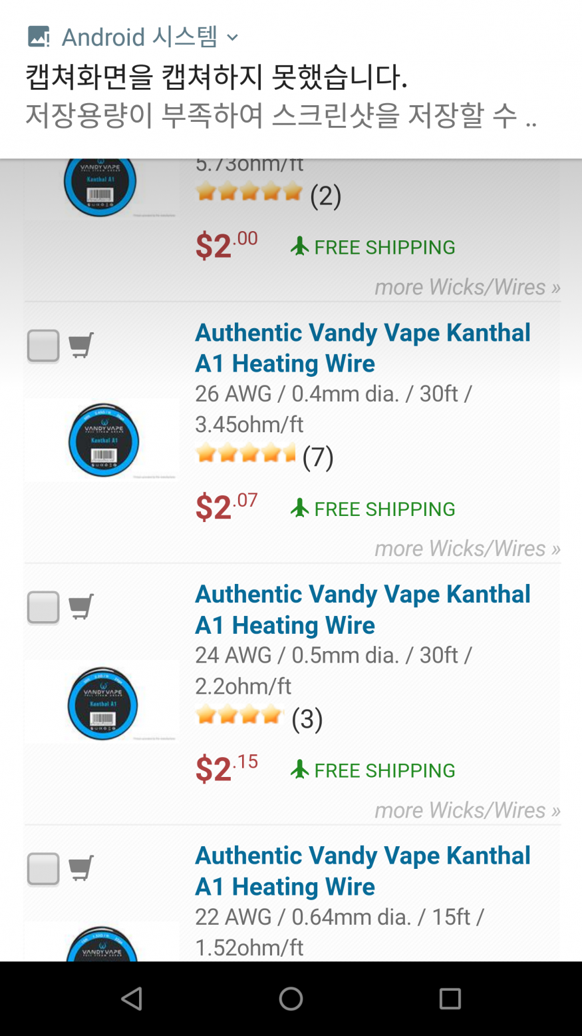The height and width of the screenshot is (1036, 582).
Task: Open 'more Wicks/Wires' under $2.00 item
Action: [467, 287]
